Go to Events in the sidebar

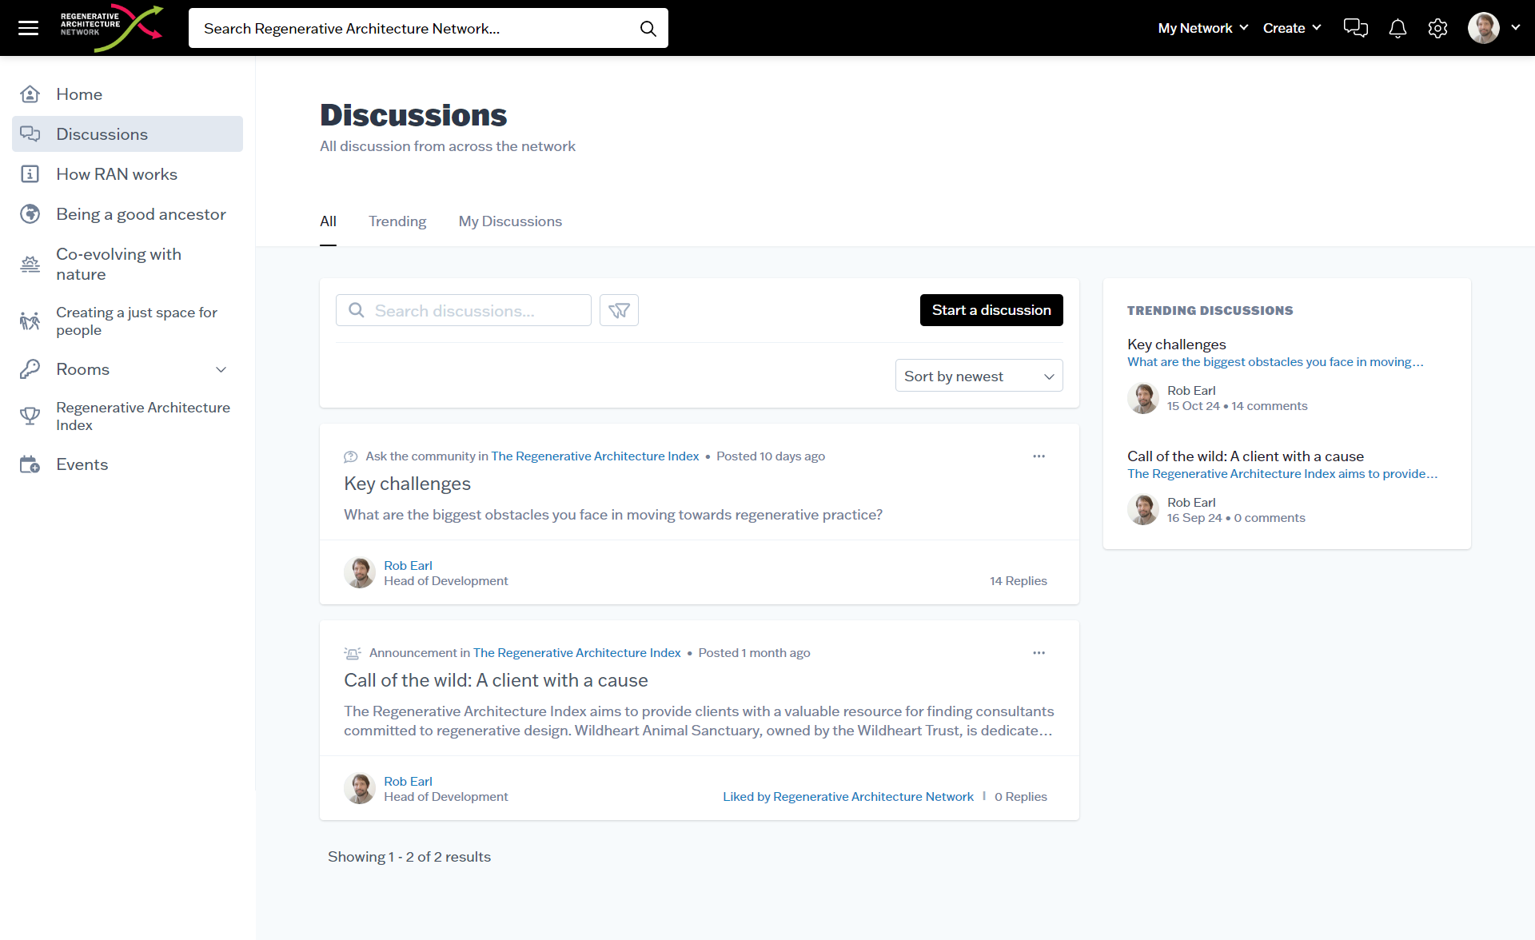82,464
